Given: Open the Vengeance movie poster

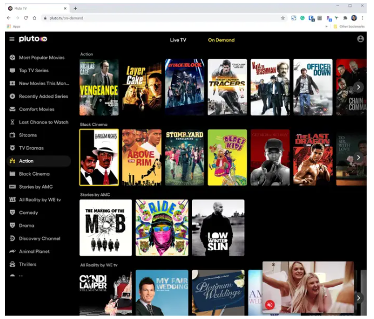Looking at the screenshot, I should tap(99, 88).
